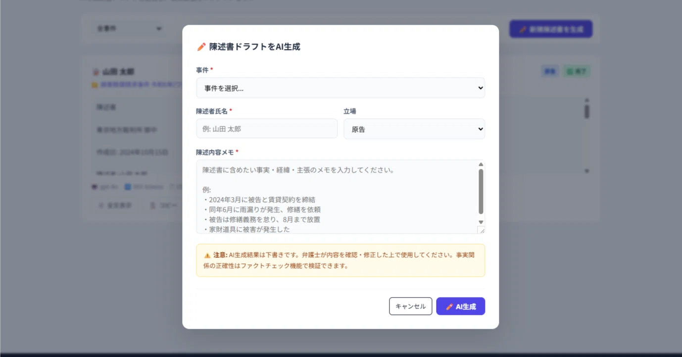Click the memo textarea scrollbar up arrow

click(x=481, y=164)
